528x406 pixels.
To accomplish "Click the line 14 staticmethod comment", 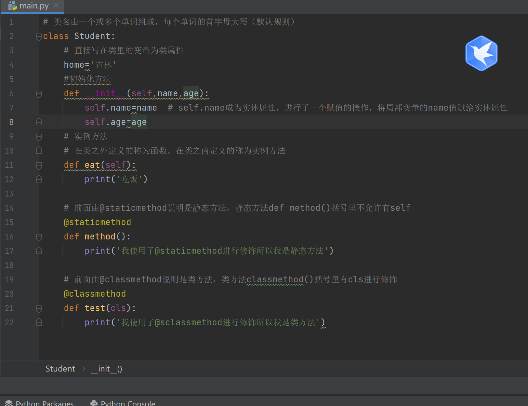I will [x=237, y=208].
